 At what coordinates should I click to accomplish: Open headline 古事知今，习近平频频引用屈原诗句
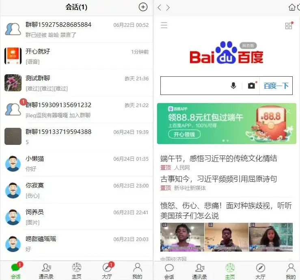click(x=219, y=179)
